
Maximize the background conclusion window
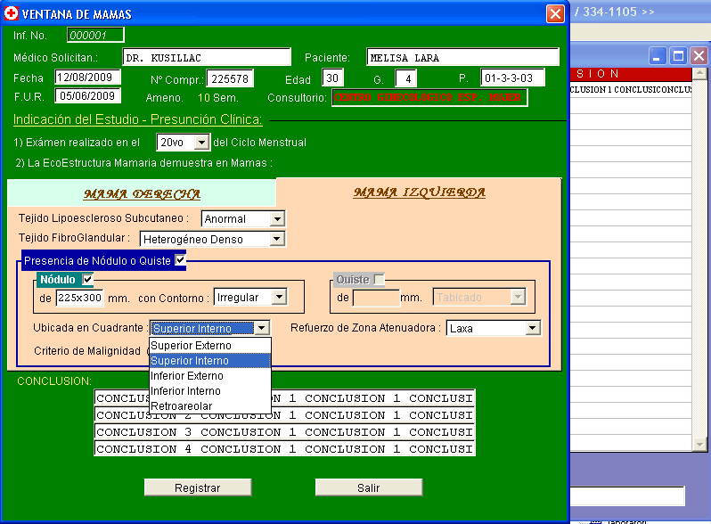click(x=678, y=56)
